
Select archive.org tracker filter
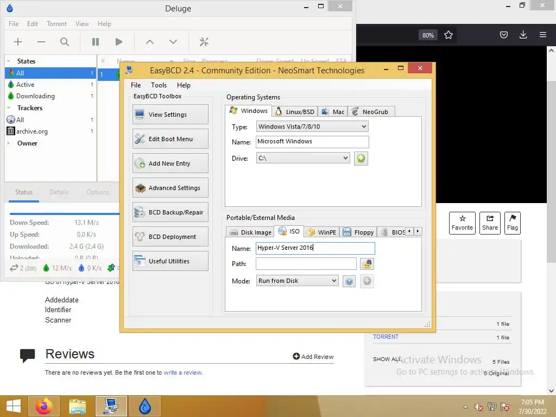(50, 131)
